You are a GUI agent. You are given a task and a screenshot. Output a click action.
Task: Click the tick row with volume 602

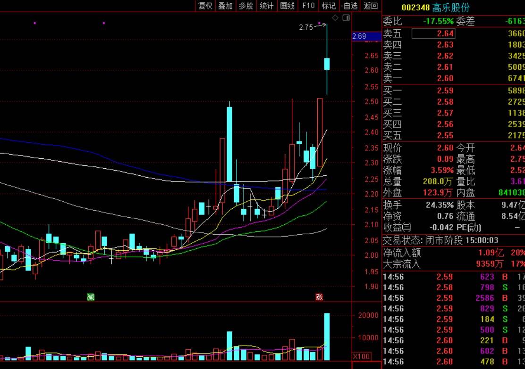[x=454, y=351]
